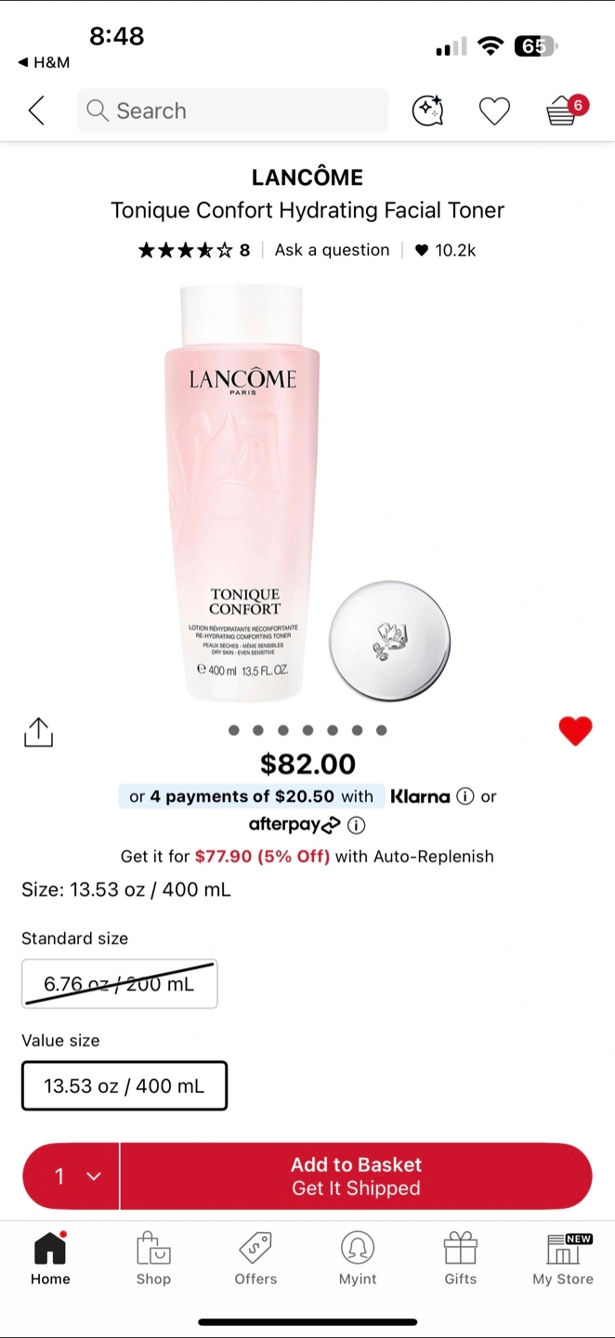The width and height of the screenshot is (615, 1338).
Task: Open the Gifts tab
Action: (460, 1258)
